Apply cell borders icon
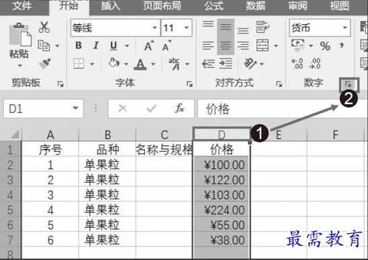Image resolution: width=368 pixels, height=260 pixels. click(79, 63)
